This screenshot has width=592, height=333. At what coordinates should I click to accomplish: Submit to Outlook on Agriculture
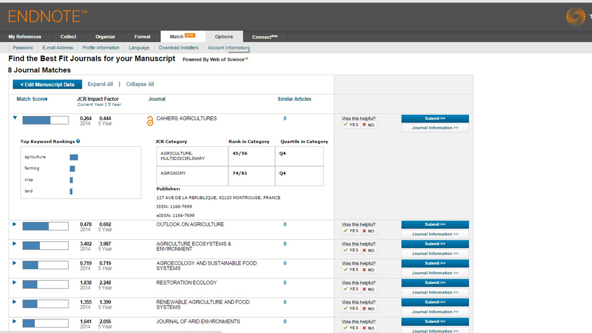pyautogui.click(x=435, y=225)
